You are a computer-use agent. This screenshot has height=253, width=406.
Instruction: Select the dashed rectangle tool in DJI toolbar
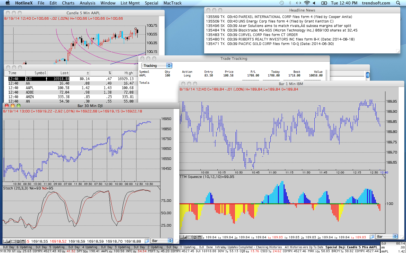tap(13, 241)
